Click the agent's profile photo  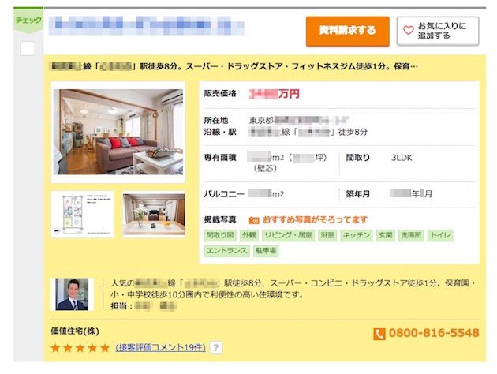73,294
